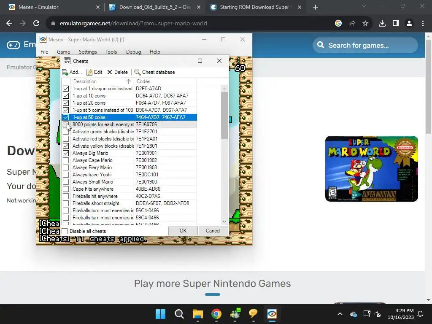432x324 pixels.
Task: Click the Super Mario World box art
Action: point(371,169)
